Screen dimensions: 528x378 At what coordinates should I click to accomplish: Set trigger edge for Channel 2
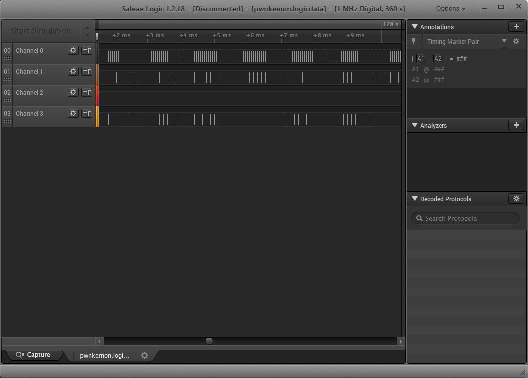[x=87, y=92]
